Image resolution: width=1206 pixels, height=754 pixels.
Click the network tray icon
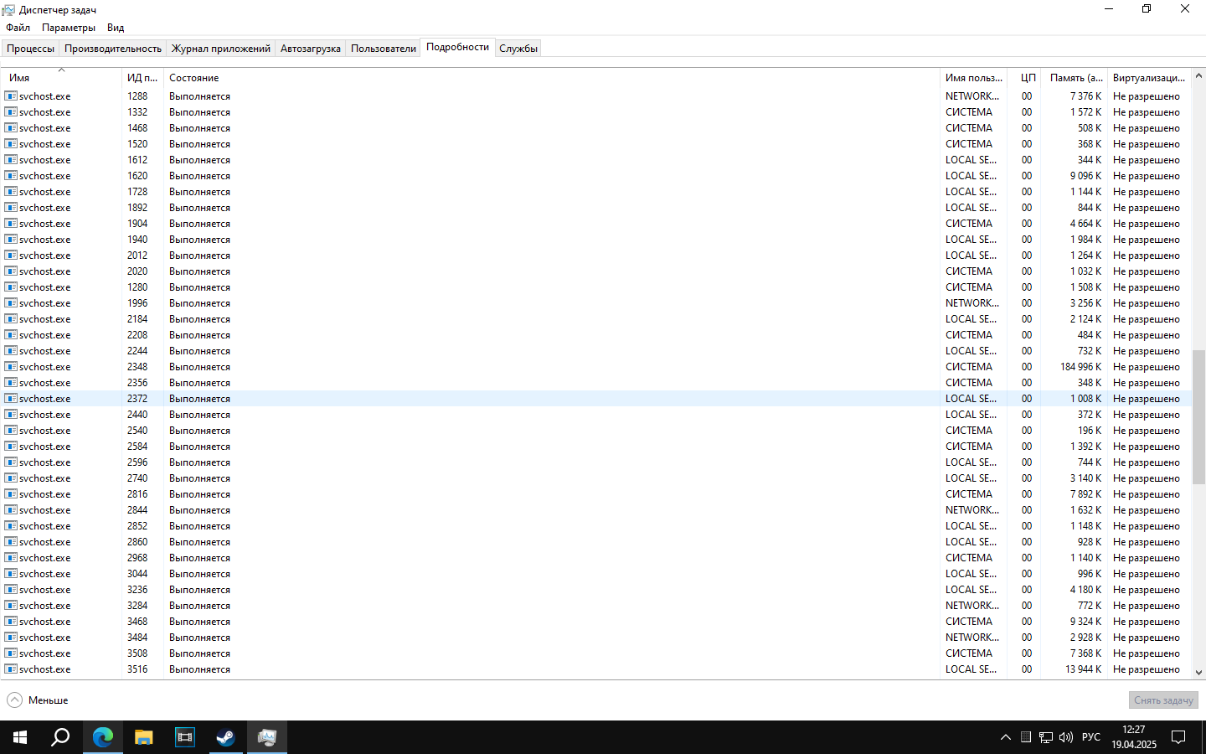(x=1046, y=737)
